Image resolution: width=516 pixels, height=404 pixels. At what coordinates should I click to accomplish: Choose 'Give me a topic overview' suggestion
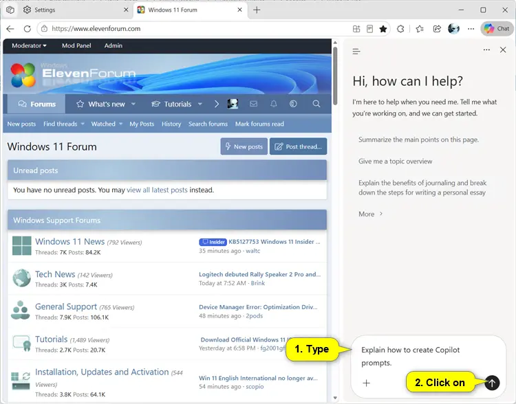coord(395,161)
